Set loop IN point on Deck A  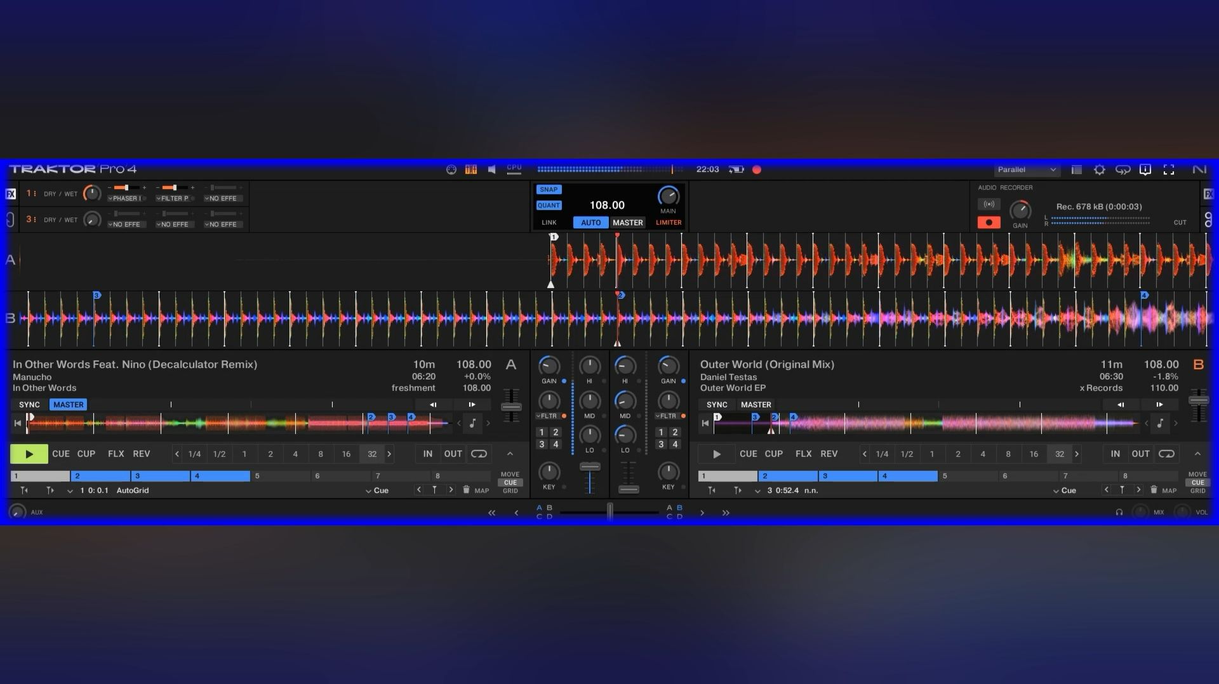[428, 454]
